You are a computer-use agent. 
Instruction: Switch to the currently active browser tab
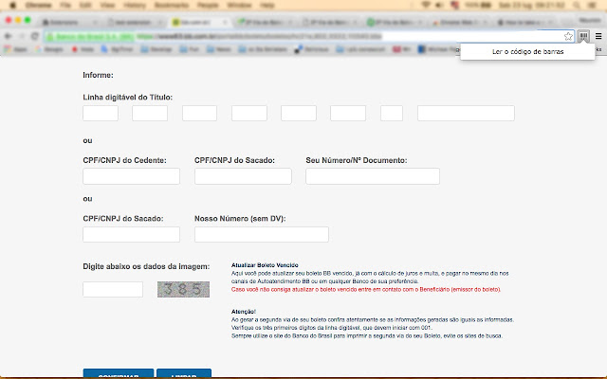coord(199,23)
